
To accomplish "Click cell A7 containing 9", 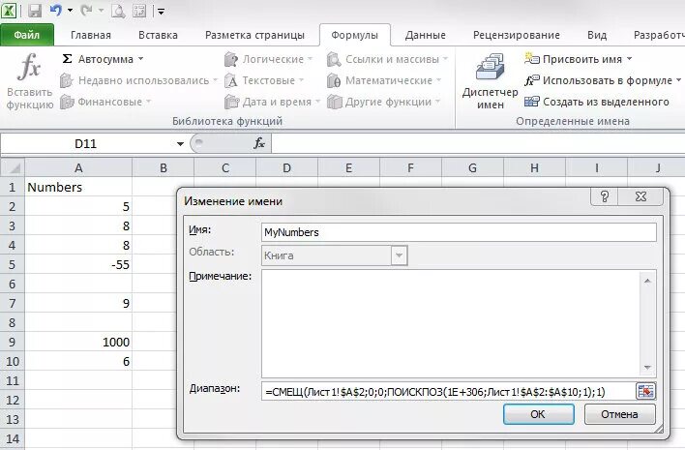I will [x=78, y=303].
